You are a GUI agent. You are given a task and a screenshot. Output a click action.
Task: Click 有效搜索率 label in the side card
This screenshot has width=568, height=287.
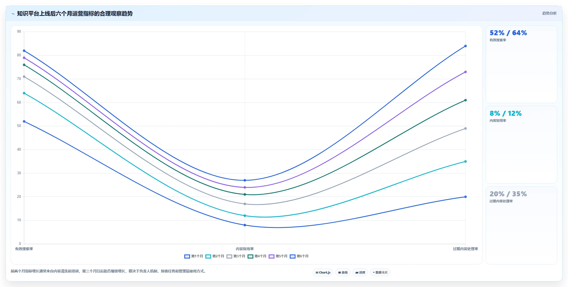(498, 40)
